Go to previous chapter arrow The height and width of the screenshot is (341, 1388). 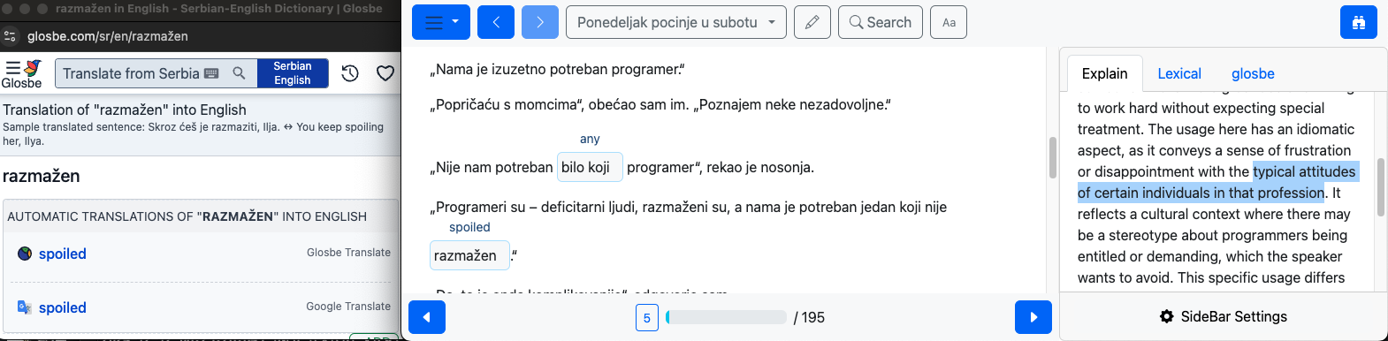(x=496, y=22)
